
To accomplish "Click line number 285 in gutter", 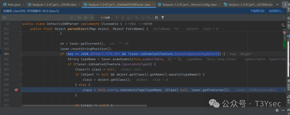I will click(6, 59).
